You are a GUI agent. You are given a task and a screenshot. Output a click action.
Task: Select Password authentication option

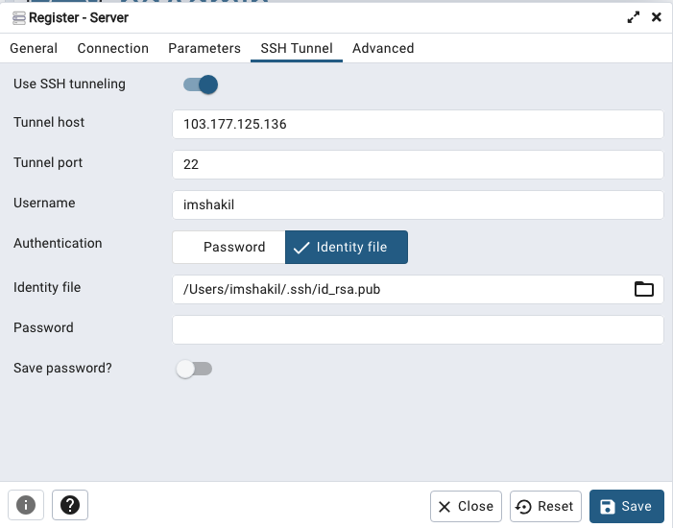pyautogui.click(x=228, y=247)
